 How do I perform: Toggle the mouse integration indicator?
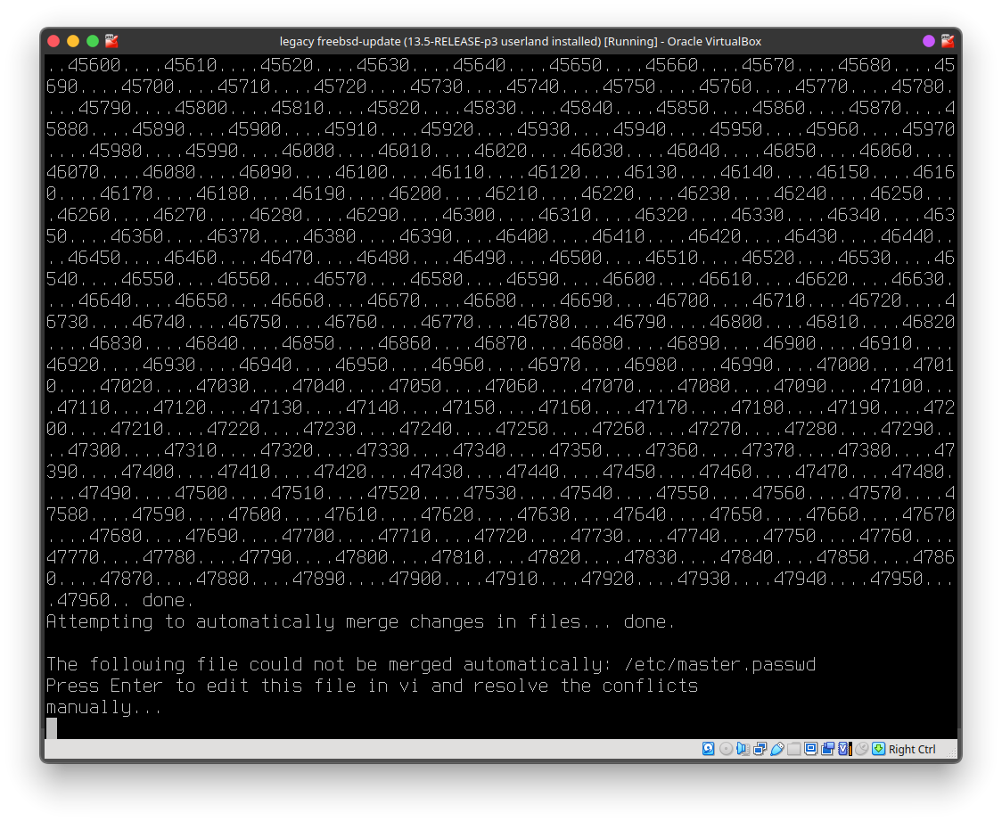tap(861, 749)
